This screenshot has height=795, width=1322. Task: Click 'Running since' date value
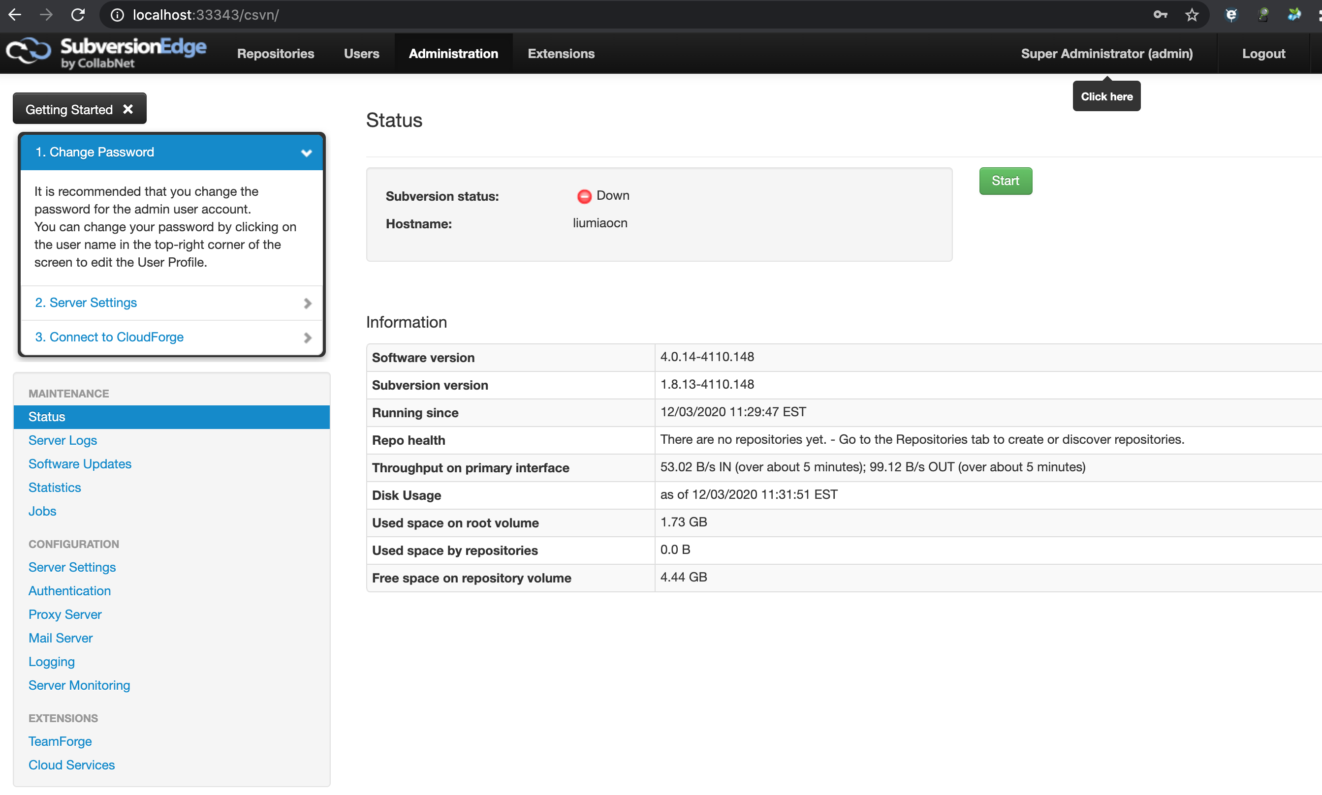tap(733, 412)
